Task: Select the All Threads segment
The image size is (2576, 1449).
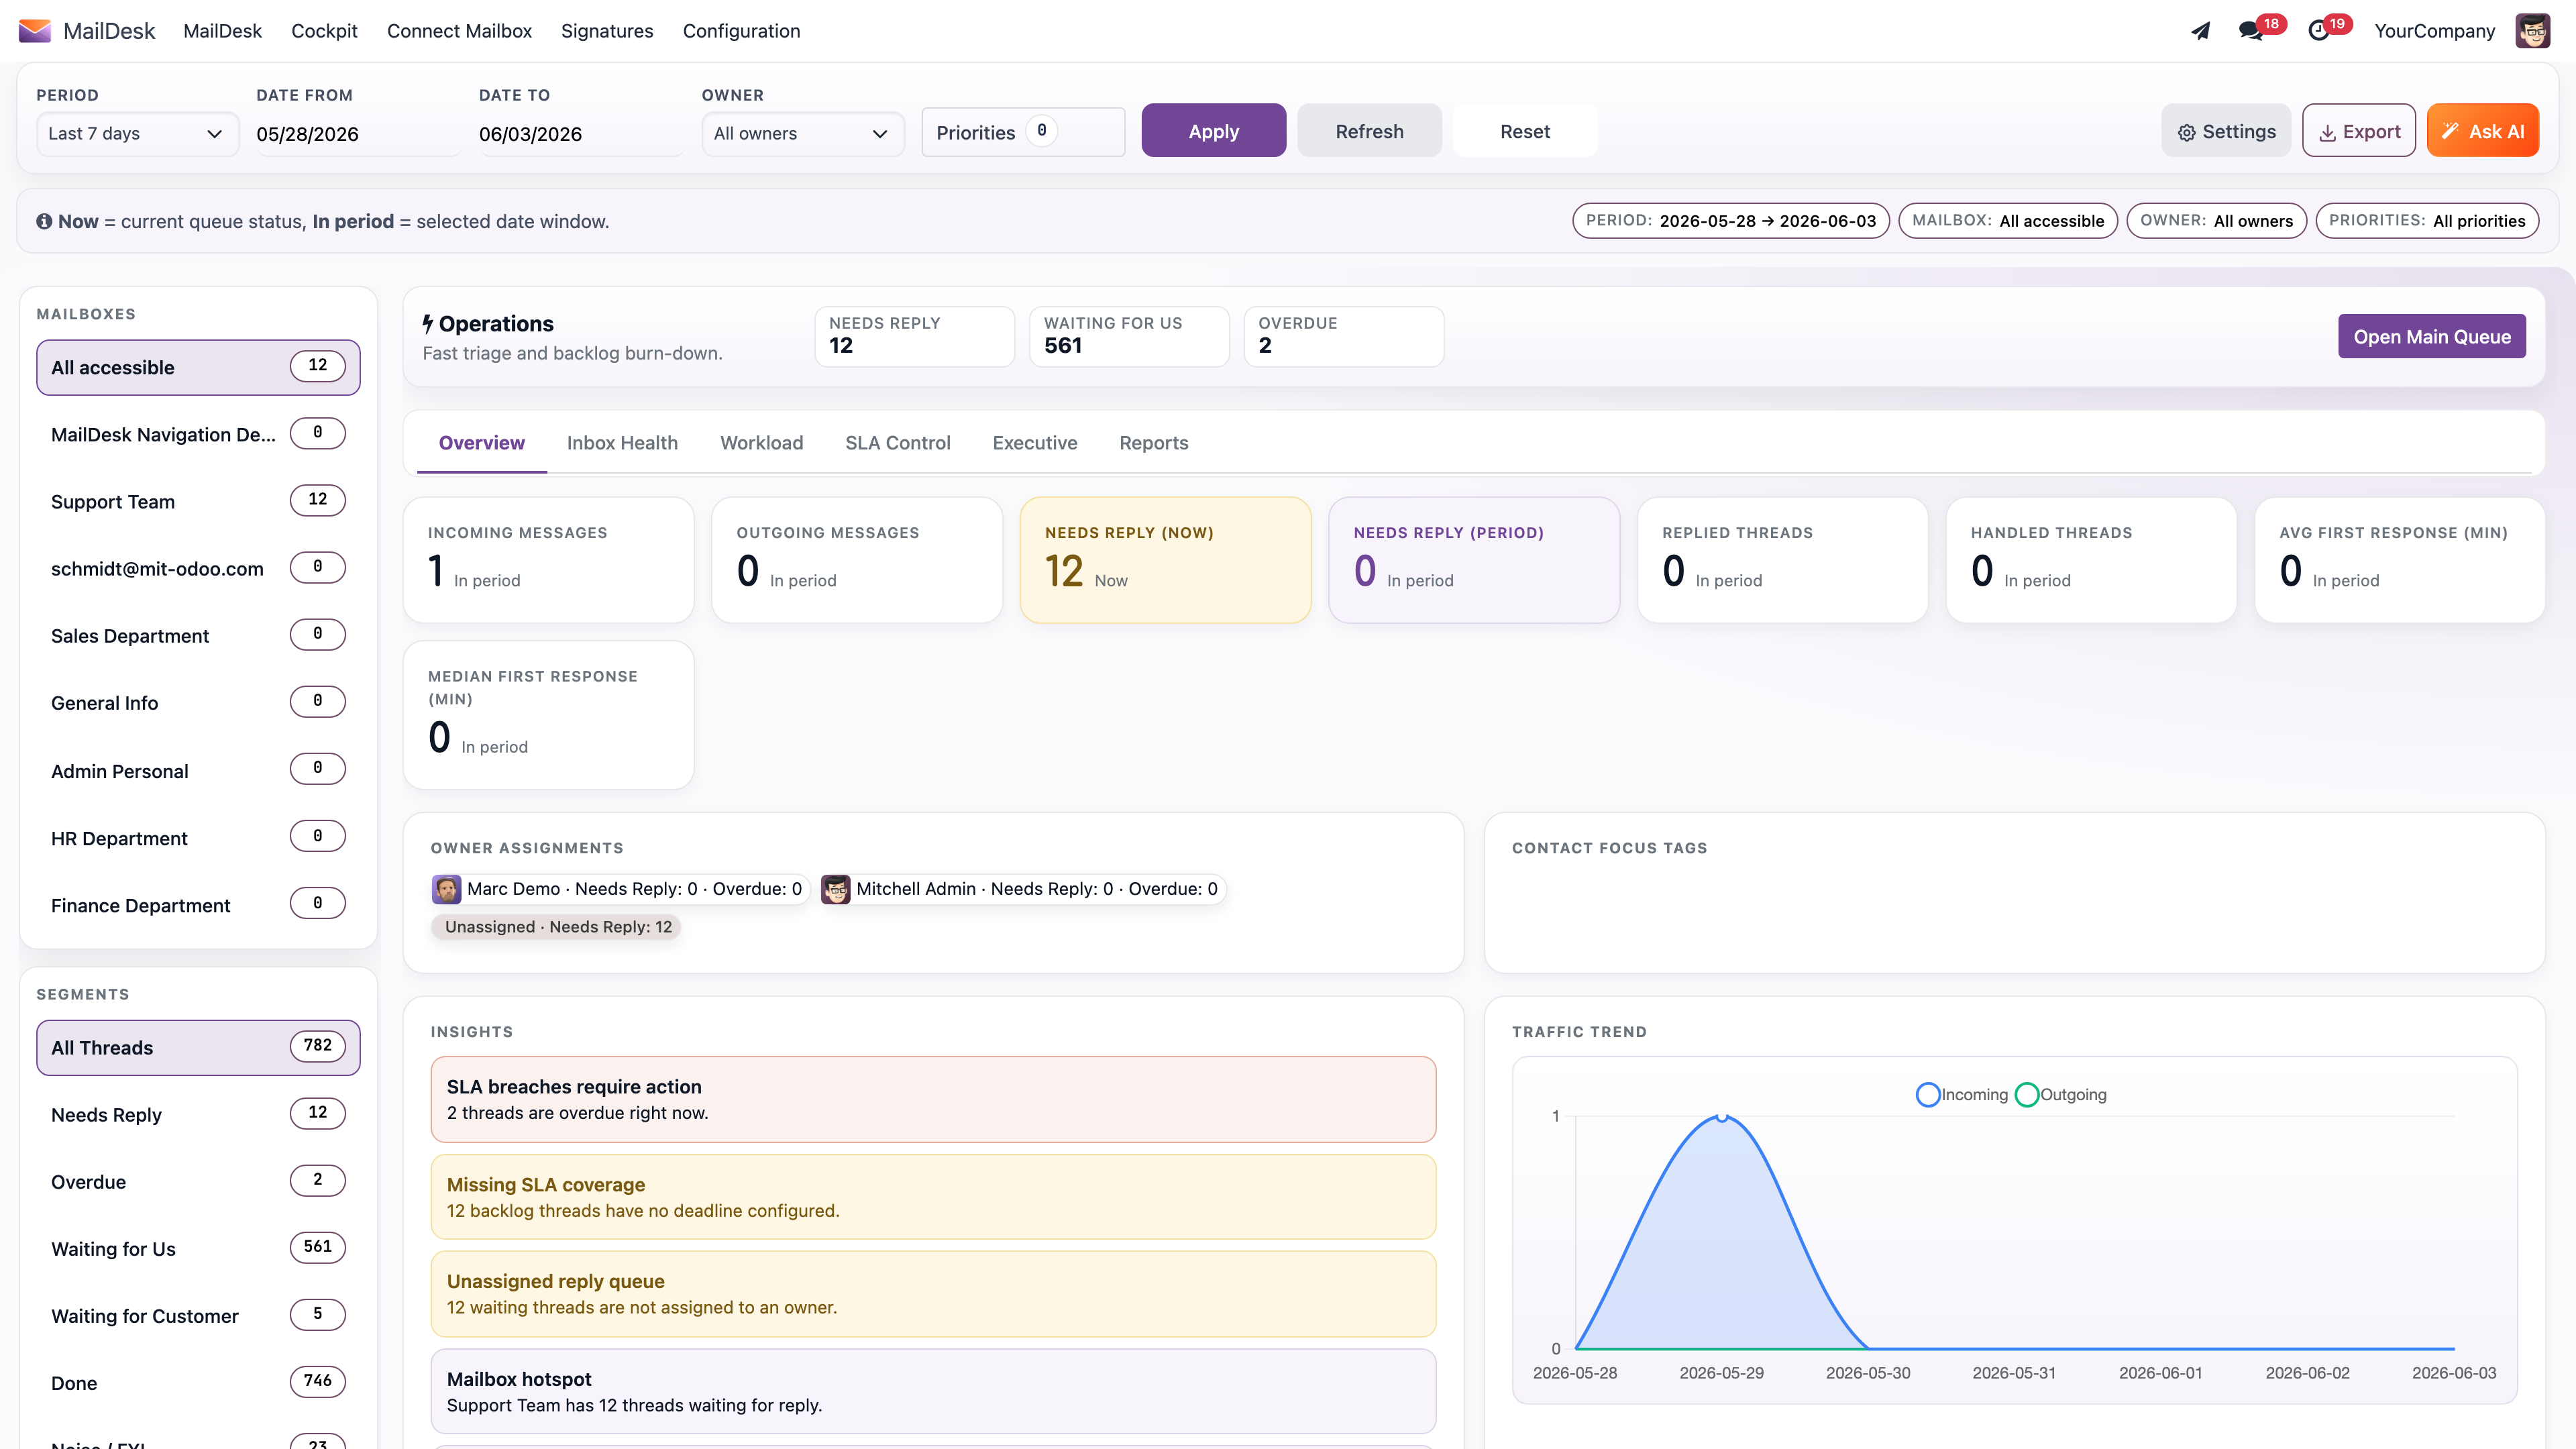Action: (x=198, y=1047)
